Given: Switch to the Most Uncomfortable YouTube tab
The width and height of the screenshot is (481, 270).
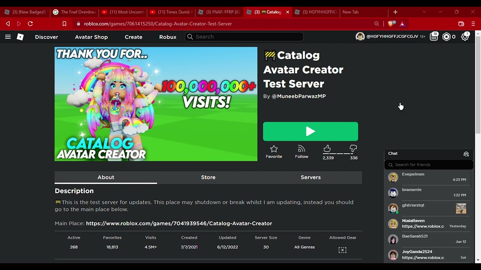Looking at the screenshot, I should tap(122, 12).
